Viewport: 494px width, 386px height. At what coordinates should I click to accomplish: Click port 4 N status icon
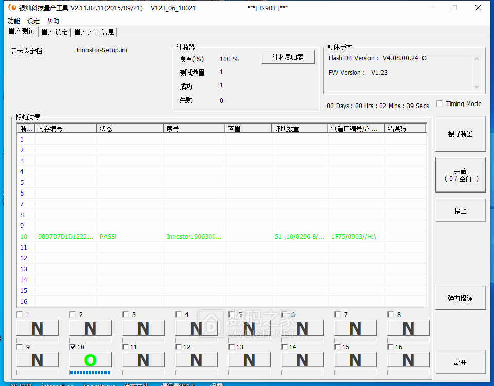pos(196,328)
